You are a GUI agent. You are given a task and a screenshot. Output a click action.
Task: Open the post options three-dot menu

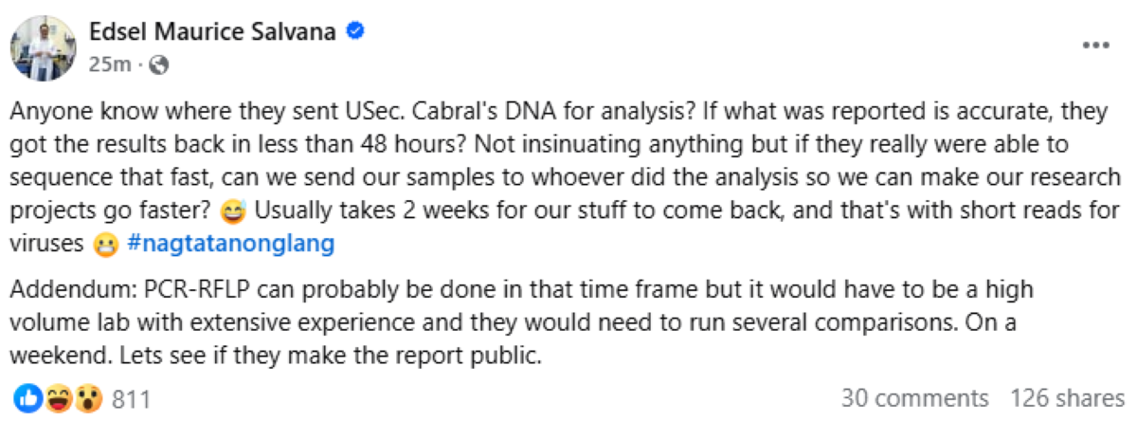tap(1096, 46)
